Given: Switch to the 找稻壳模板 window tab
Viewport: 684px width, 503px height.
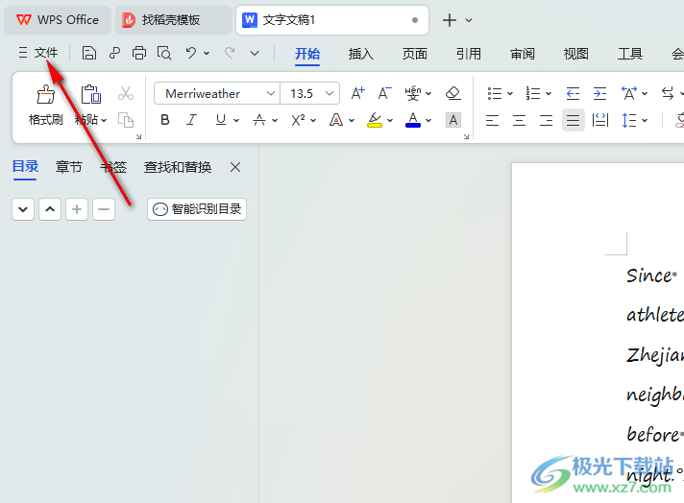Looking at the screenshot, I should [173, 19].
